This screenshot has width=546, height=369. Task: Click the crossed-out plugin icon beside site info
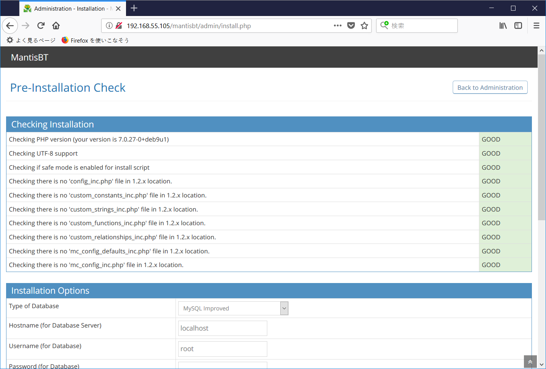(x=119, y=25)
